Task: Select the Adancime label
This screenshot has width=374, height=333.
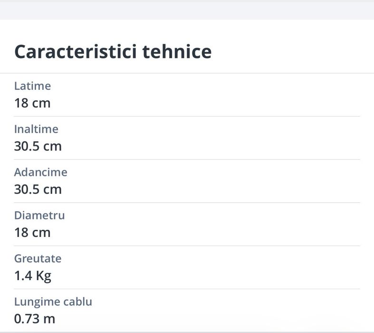Action: (x=41, y=172)
